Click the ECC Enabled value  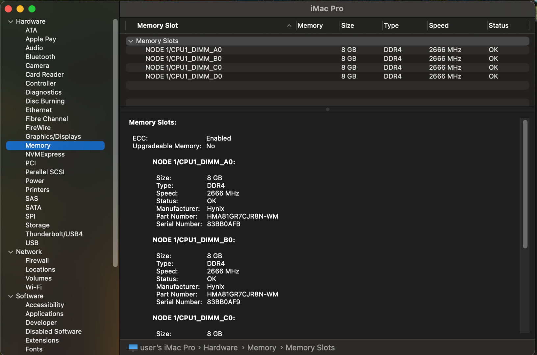218,138
